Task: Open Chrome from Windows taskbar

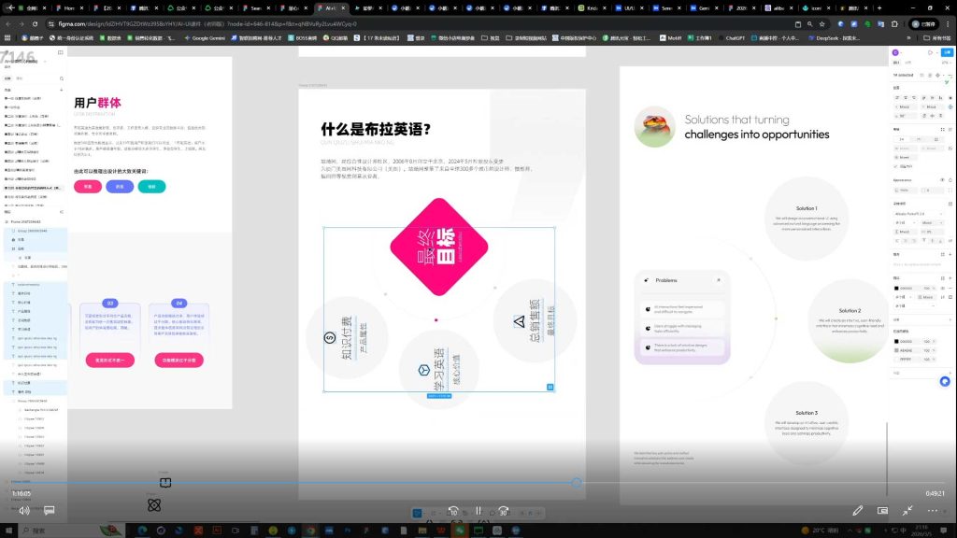Action: (x=310, y=531)
